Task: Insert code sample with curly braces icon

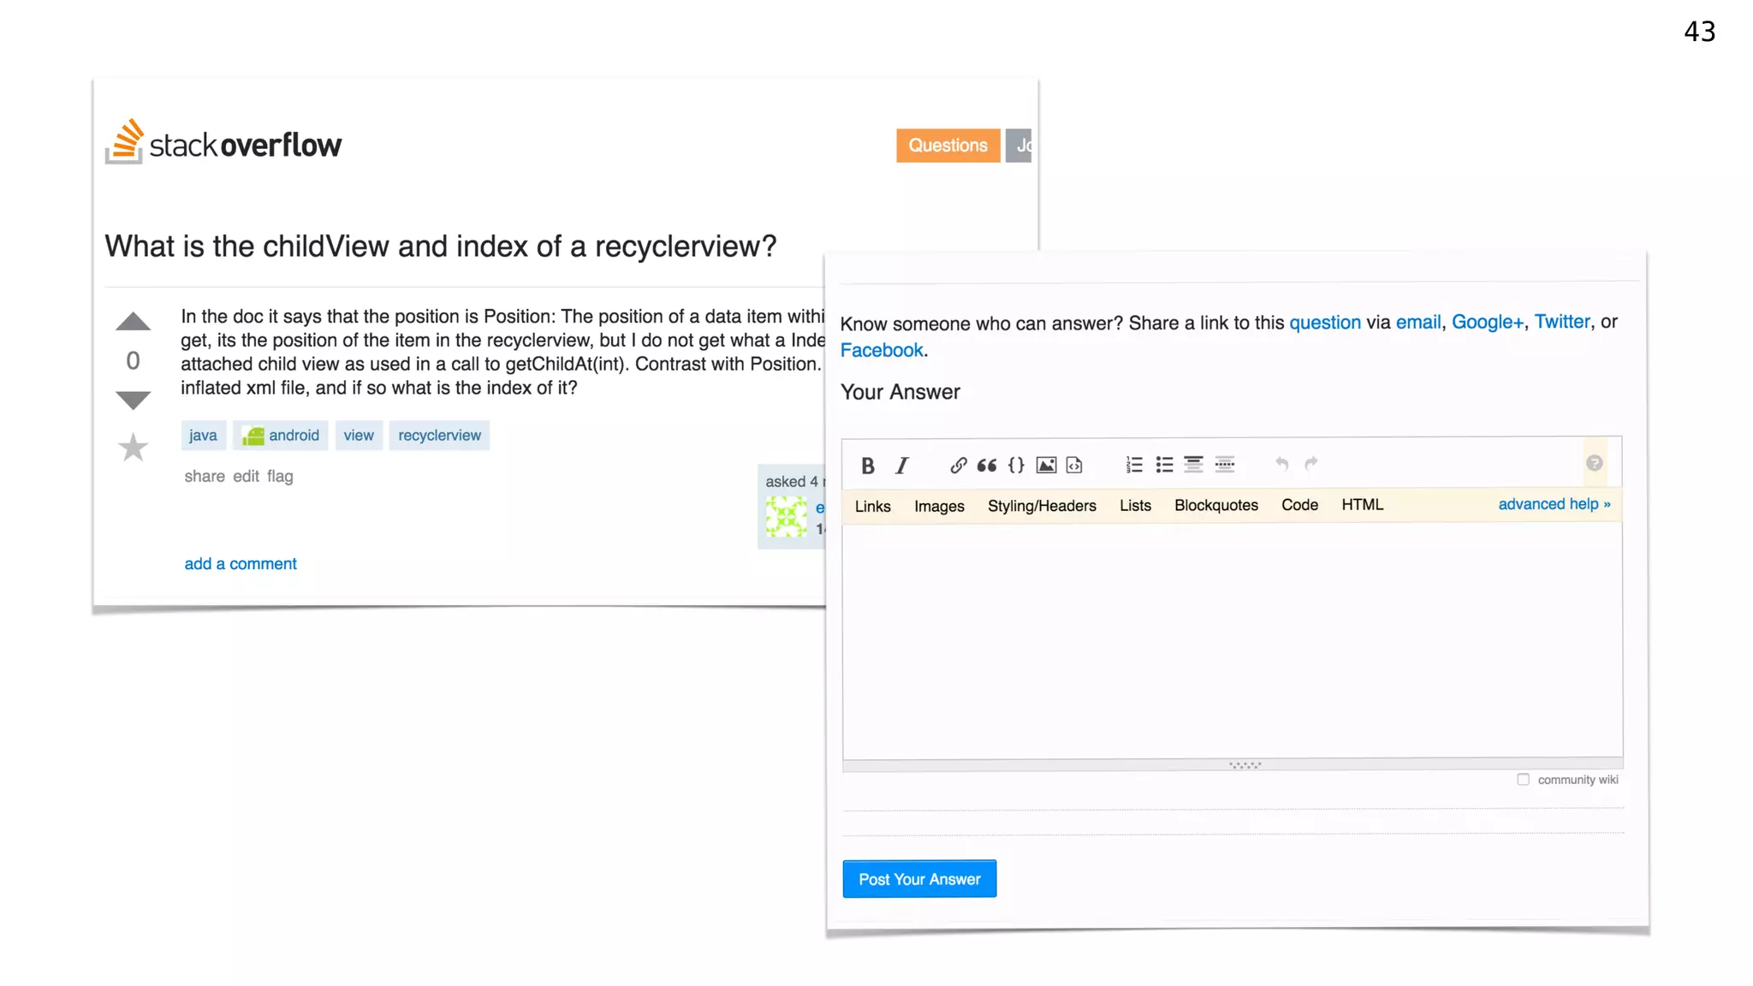Action: coord(1016,465)
